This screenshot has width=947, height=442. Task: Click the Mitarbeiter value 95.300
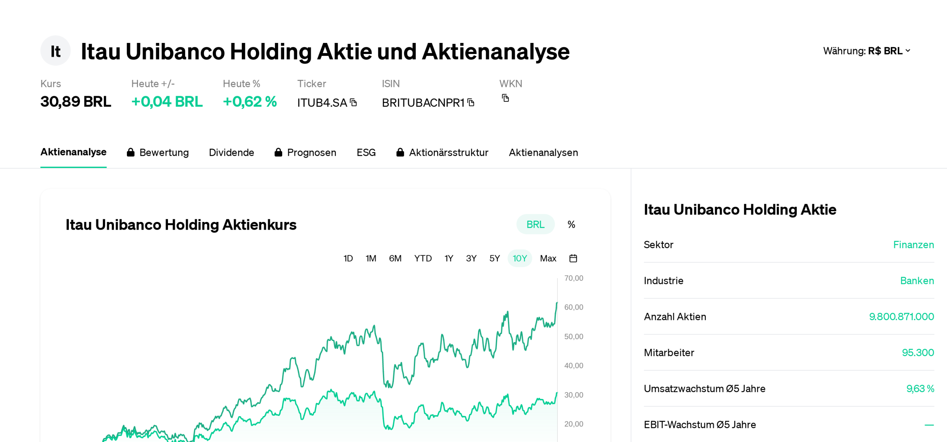click(918, 352)
